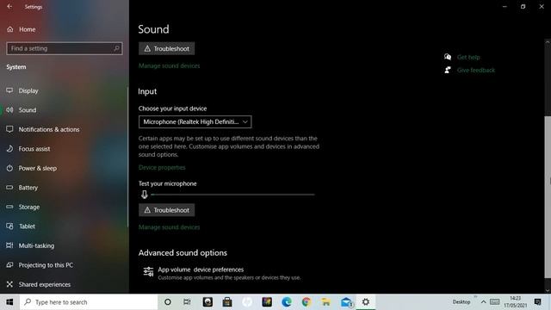Click the power icon beside Power & sleep
Screen dimensions: 551x310
coord(9,168)
